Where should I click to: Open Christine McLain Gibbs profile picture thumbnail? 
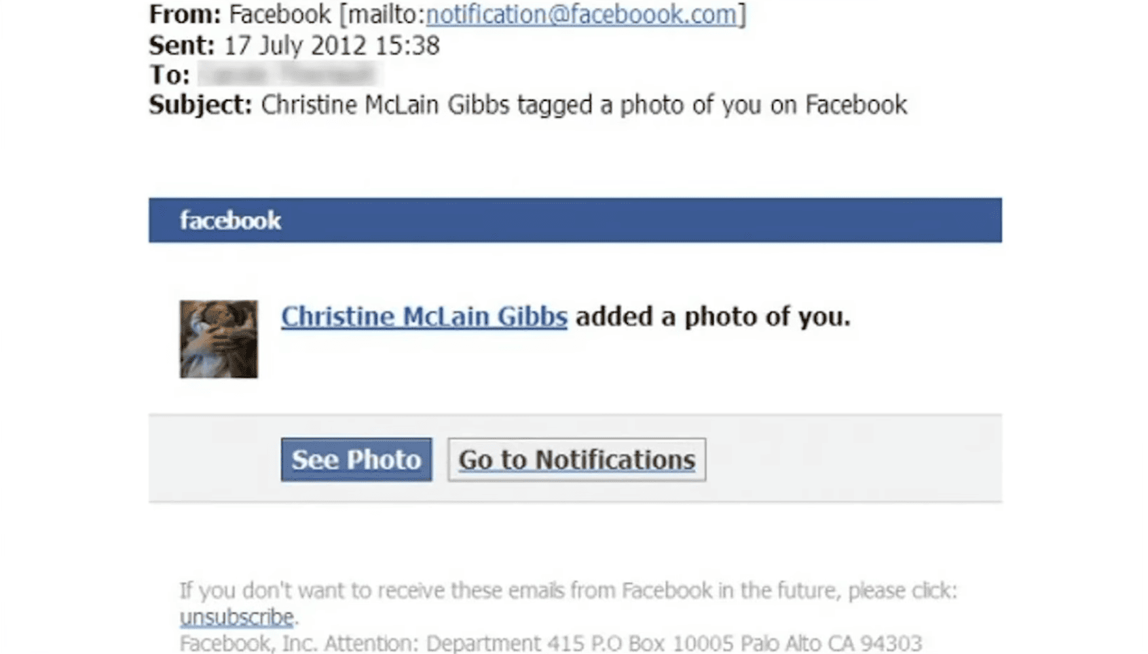point(219,339)
